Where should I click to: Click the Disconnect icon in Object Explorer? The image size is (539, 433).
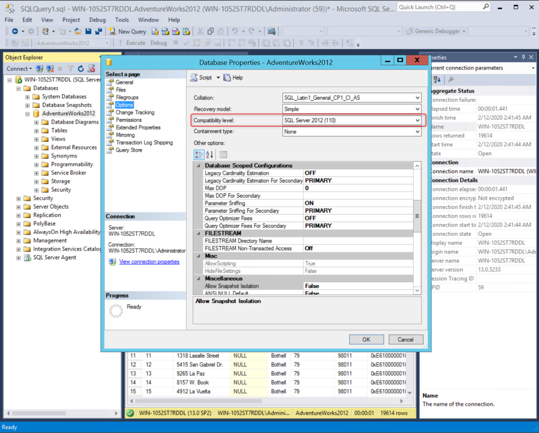pos(49,69)
